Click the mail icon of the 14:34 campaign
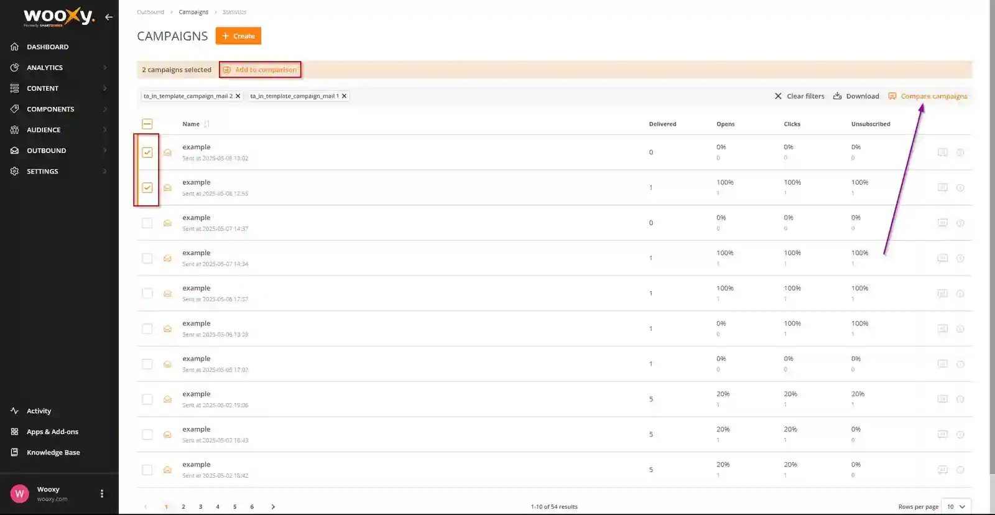 point(167,258)
